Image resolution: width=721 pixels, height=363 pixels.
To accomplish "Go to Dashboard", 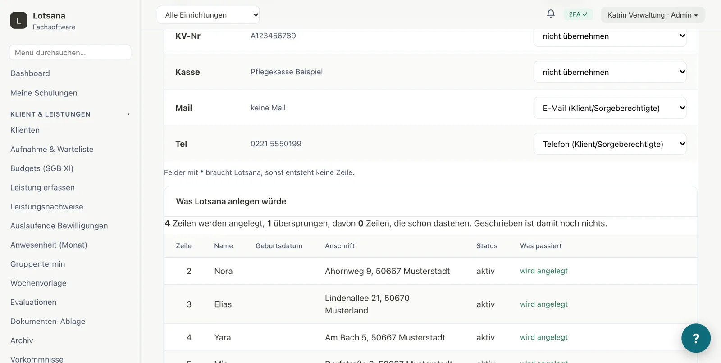I will pos(30,73).
